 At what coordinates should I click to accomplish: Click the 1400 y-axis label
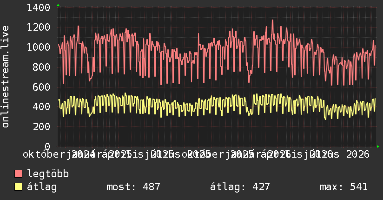point(39,7)
